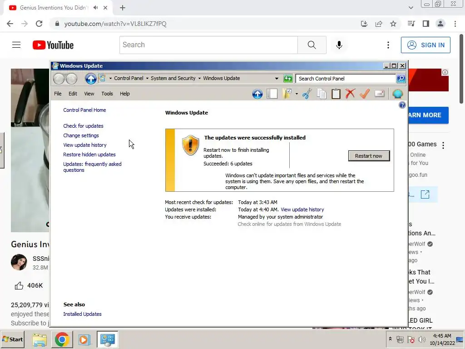Reload the YouTube page
Image resolution: width=465 pixels, height=349 pixels.
click(39, 24)
